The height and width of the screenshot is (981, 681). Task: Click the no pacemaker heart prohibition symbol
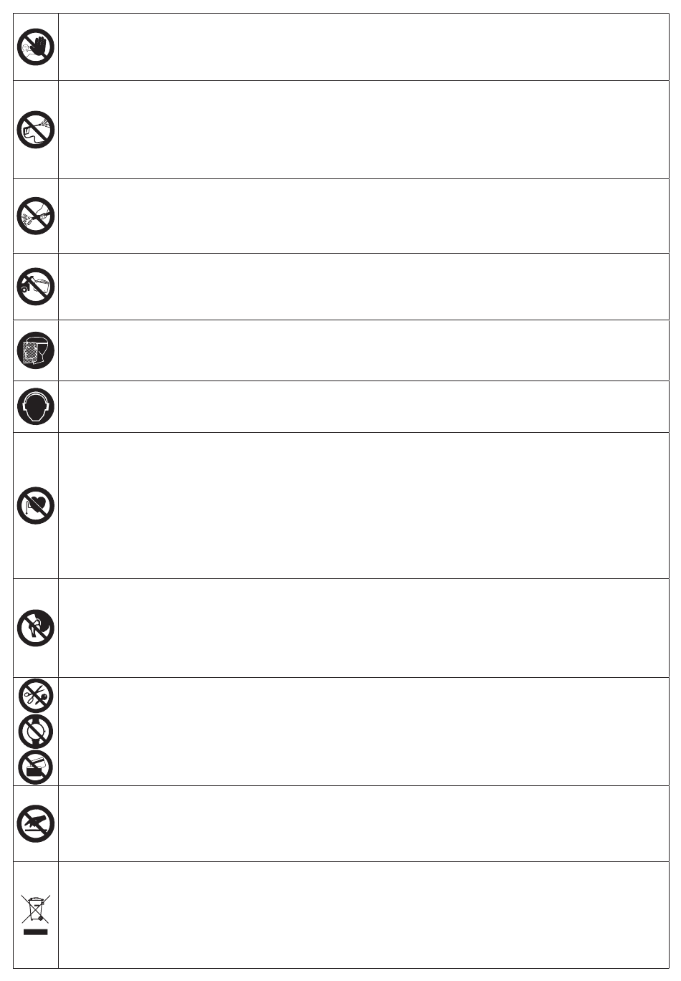[36, 505]
